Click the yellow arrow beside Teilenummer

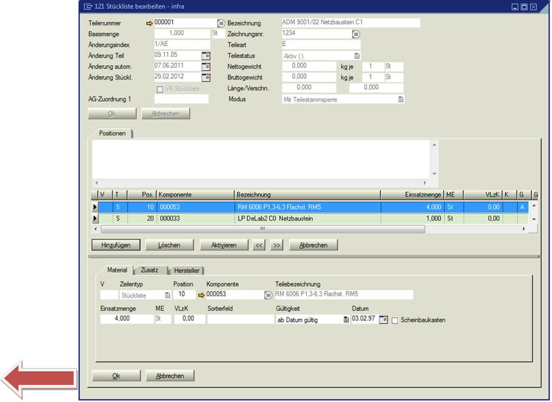pyautogui.click(x=149, y=23)
